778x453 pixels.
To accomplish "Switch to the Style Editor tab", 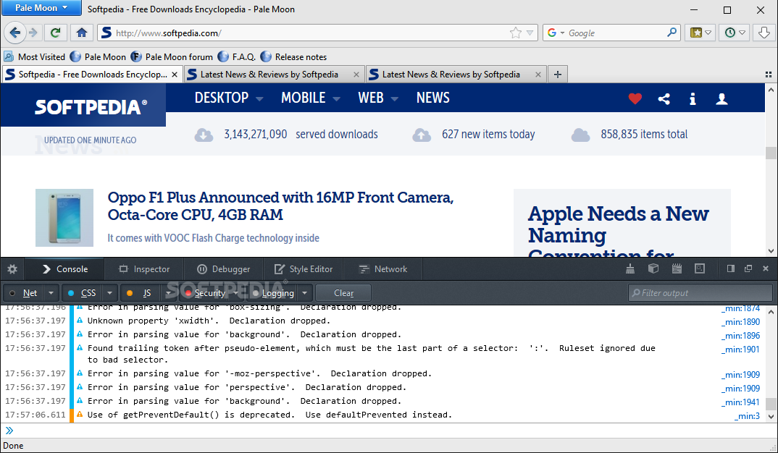I will 304,269.
